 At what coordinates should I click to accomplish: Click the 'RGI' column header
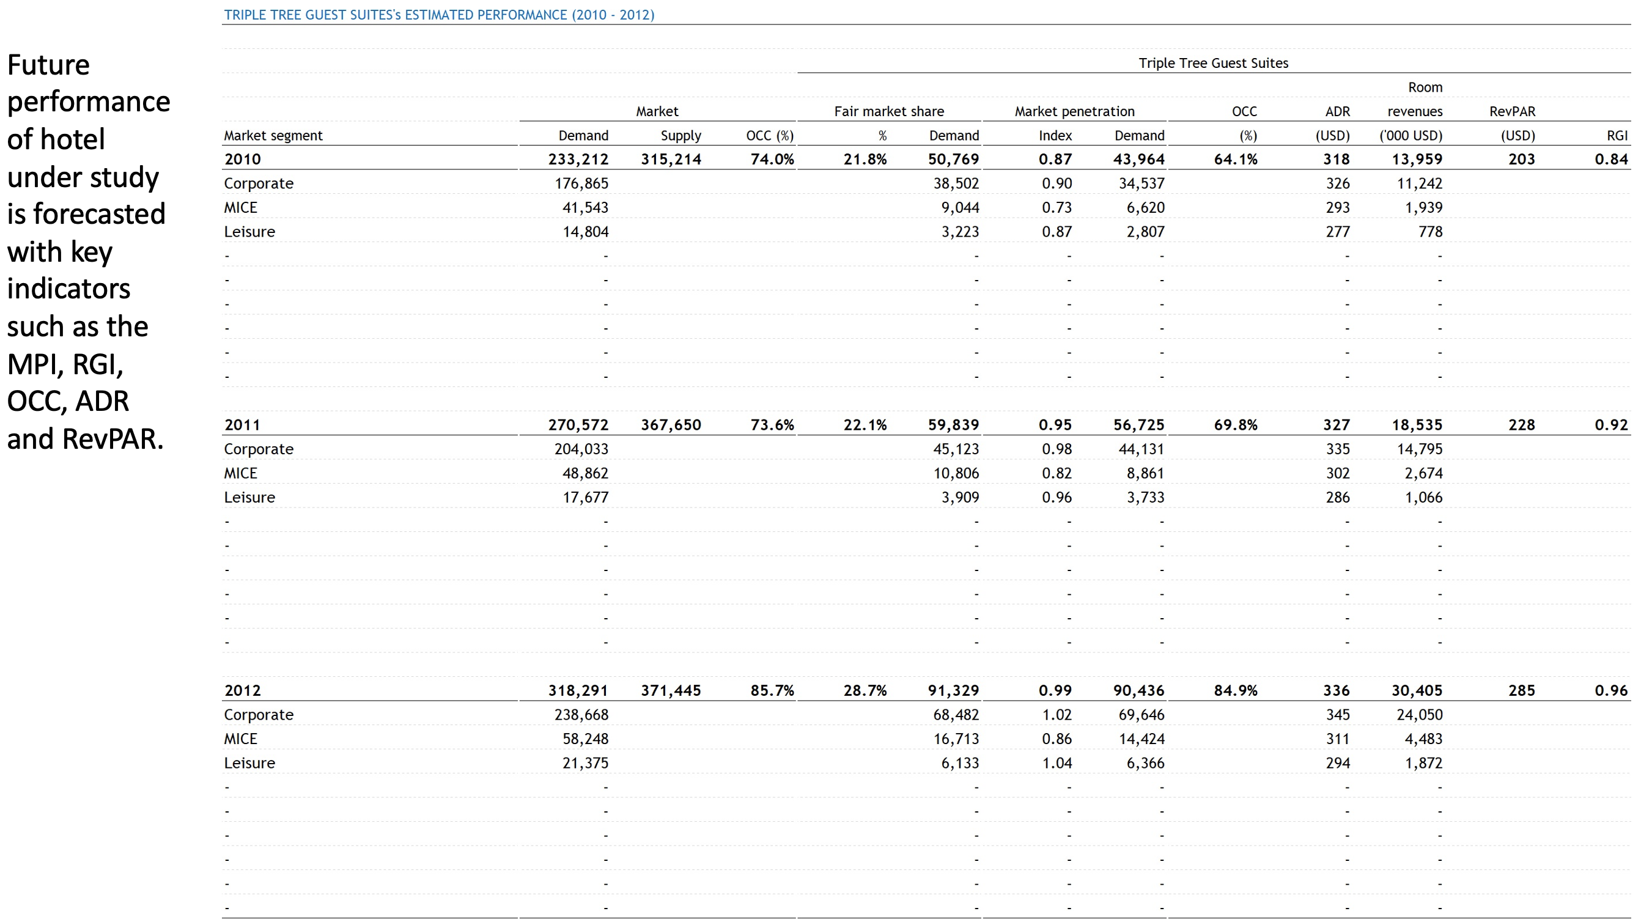pyautogui.click(x=1617, y=136)
